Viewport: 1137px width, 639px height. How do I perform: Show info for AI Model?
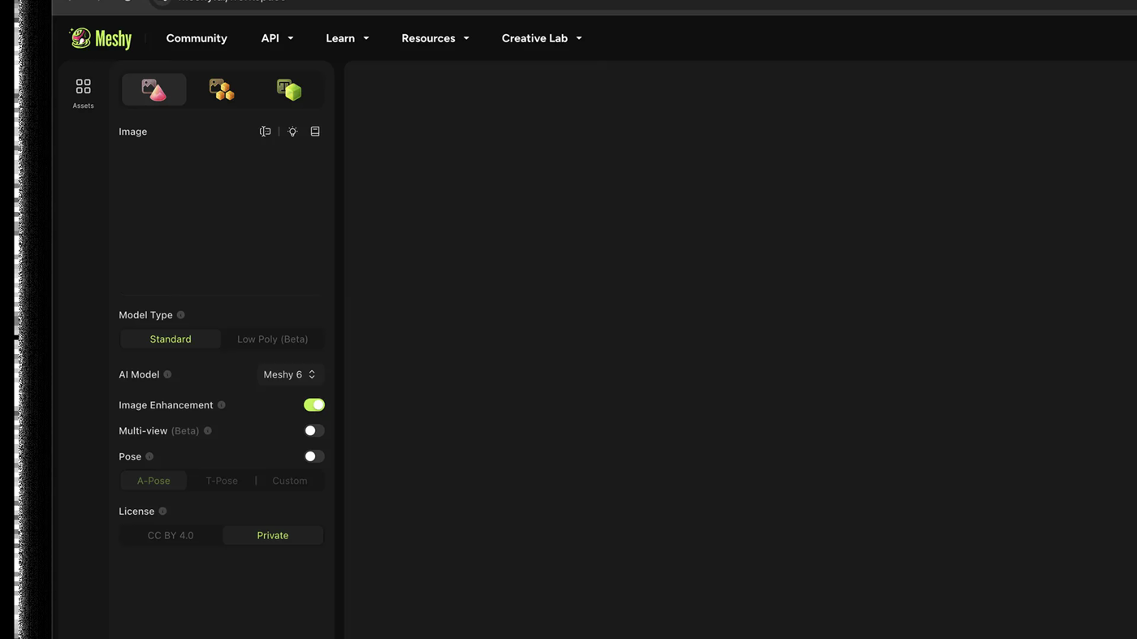(167, 374)
